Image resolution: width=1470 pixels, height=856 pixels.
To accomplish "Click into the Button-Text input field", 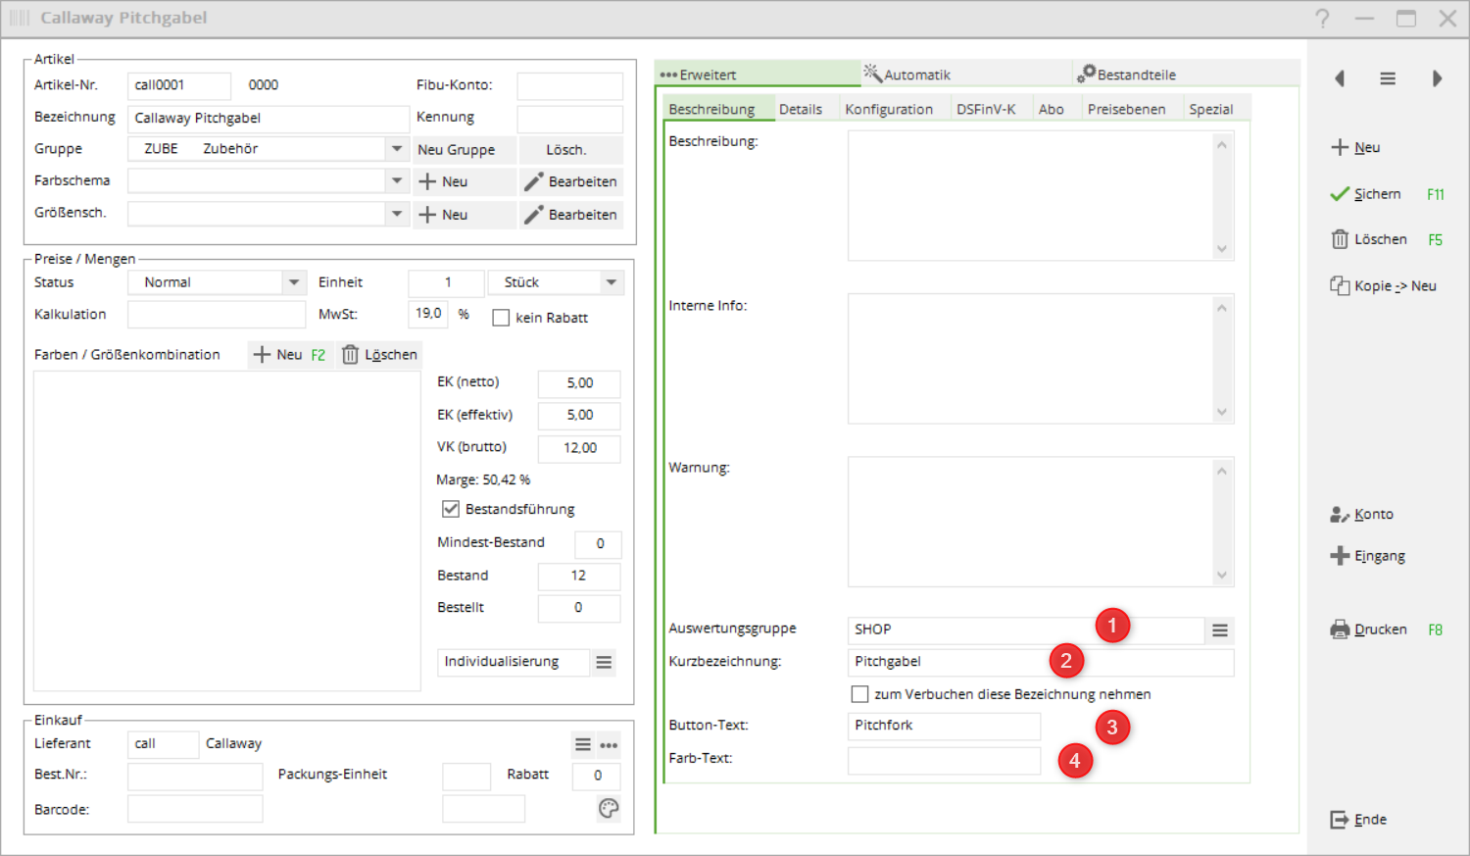I will 943,726.
